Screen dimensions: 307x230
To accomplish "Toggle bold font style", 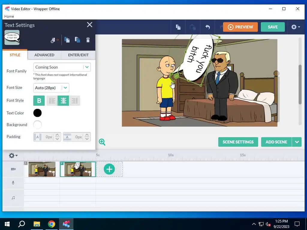I will [x=39, y=101].
